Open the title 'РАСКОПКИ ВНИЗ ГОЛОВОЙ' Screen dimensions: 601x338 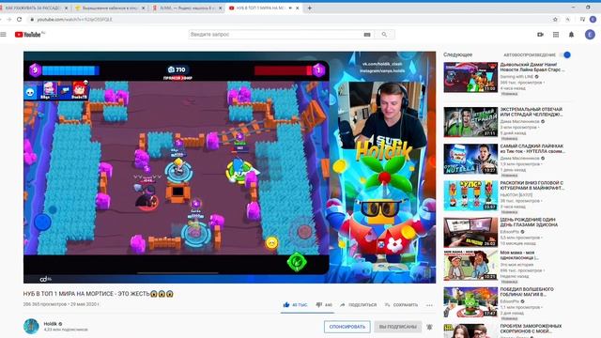click(532, 186)
